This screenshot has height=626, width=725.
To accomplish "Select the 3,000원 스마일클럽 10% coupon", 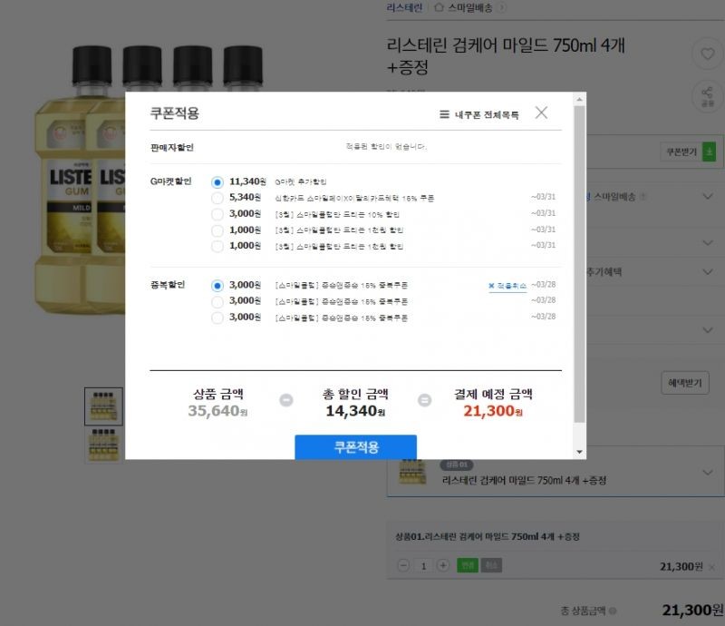I will tap(217, 214).
